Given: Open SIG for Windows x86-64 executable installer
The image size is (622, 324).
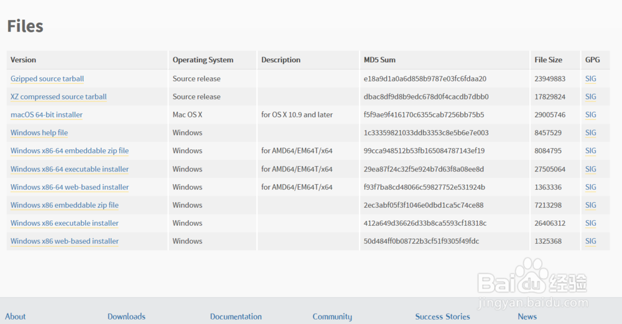Looking at the screenshot, I should pyautogui.click(x=590, y=169).
